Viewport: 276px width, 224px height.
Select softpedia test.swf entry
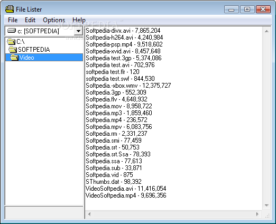[x=120, y=79]
